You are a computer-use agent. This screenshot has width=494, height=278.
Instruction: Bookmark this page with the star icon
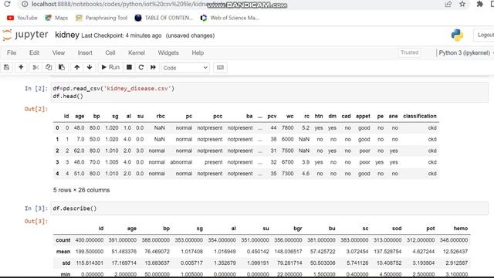coord(462,4)
